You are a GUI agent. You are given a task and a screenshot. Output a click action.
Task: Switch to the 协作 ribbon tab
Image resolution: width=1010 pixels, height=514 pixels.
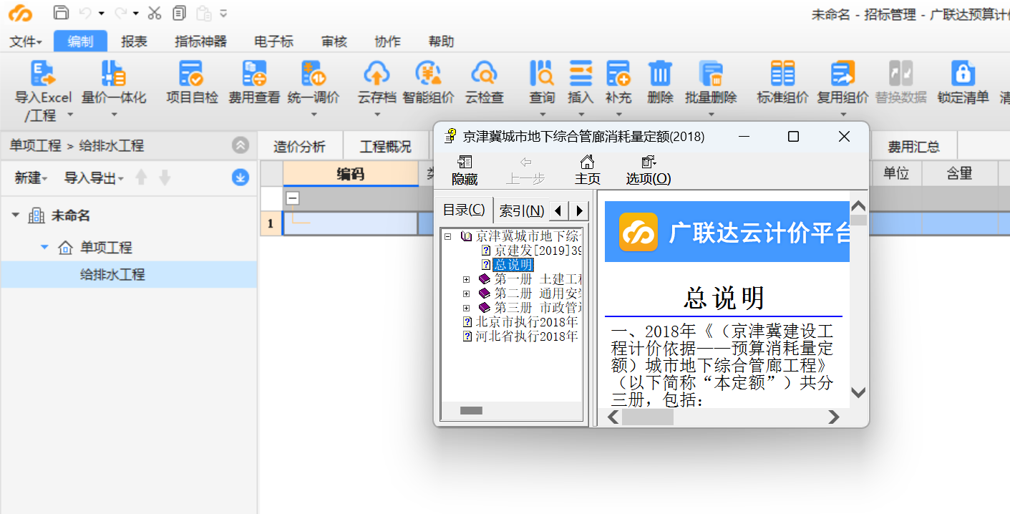click(387, 42)
